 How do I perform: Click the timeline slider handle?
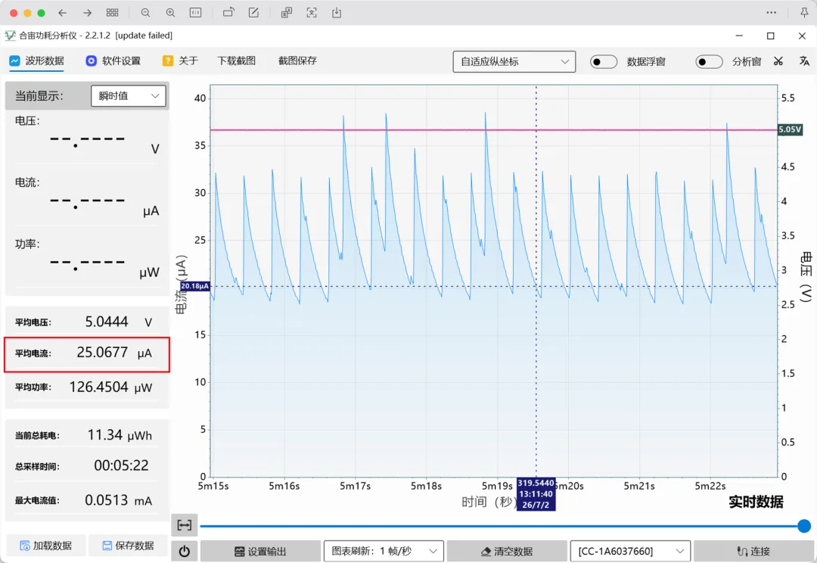pyautogui.click(x=804, y=526)
